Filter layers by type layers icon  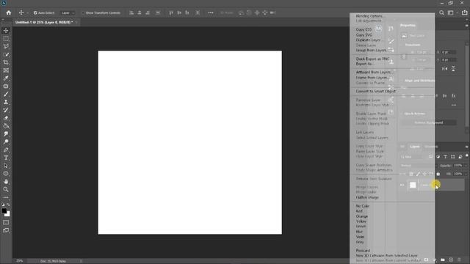coord(446,156)
